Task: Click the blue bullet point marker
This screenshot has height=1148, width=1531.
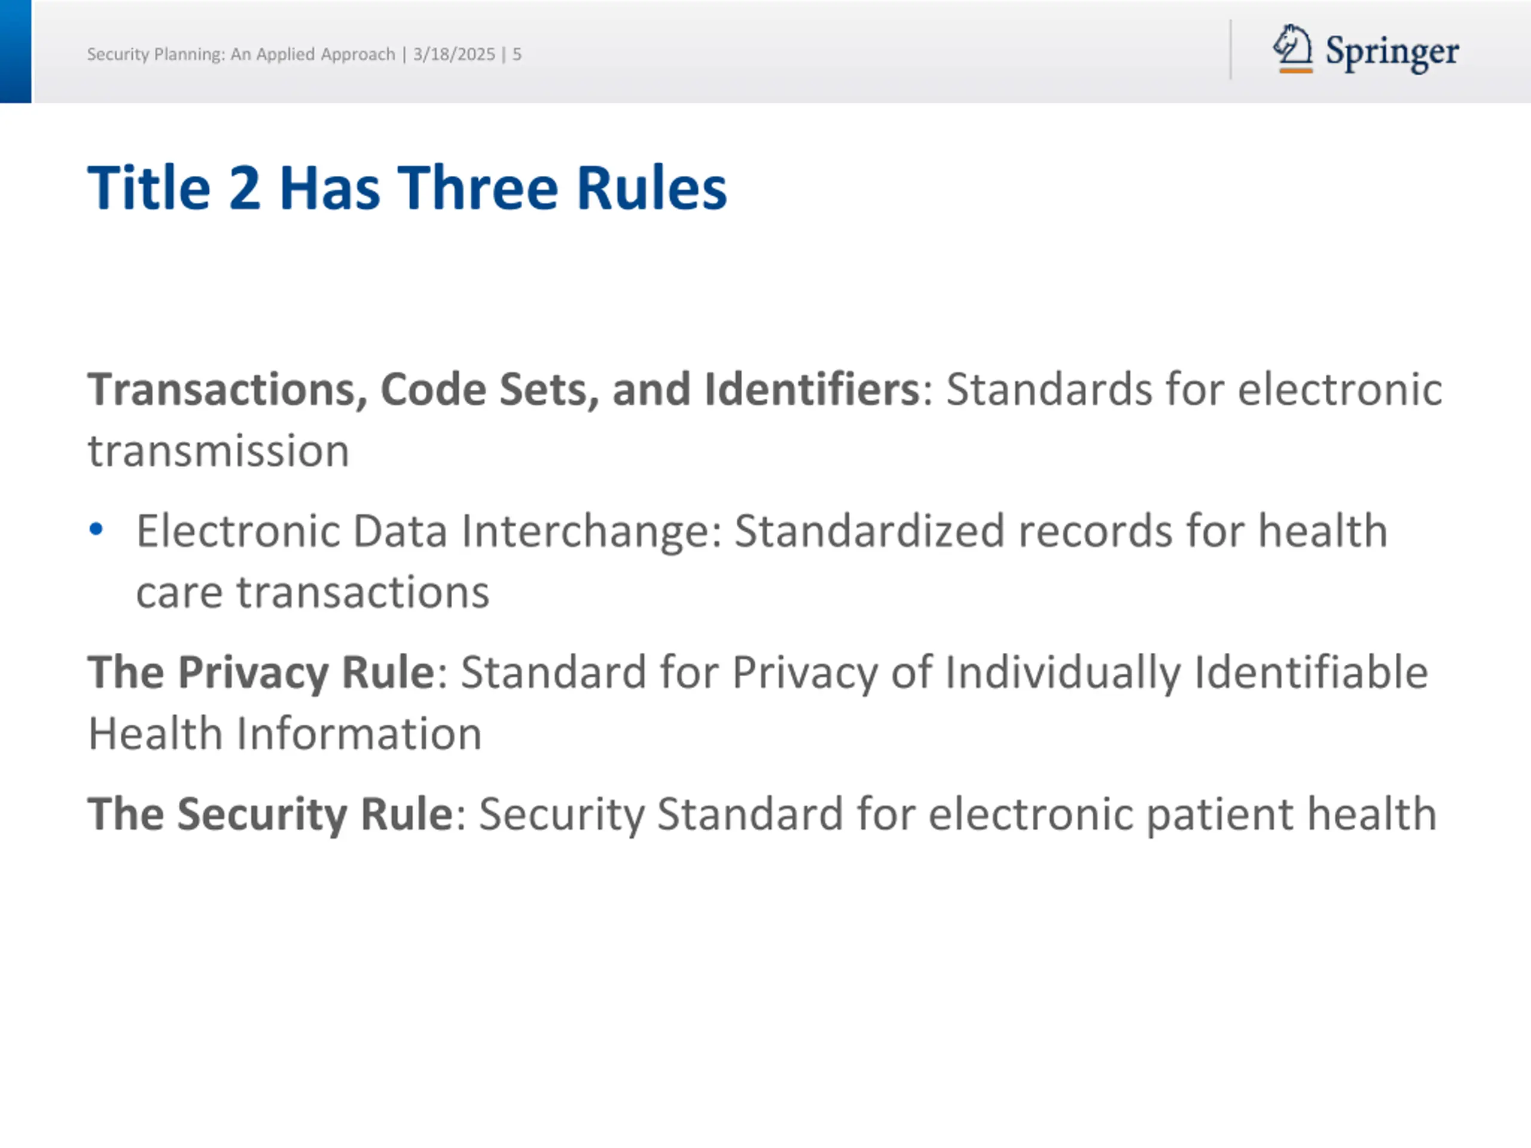Action: tap(96, 530)
